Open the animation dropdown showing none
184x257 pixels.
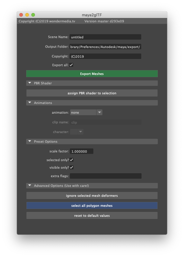[86, 112]
